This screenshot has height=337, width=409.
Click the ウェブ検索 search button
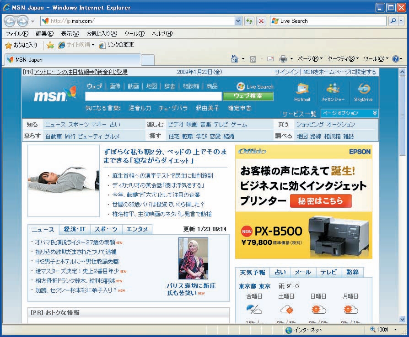(x=248, y=96)
